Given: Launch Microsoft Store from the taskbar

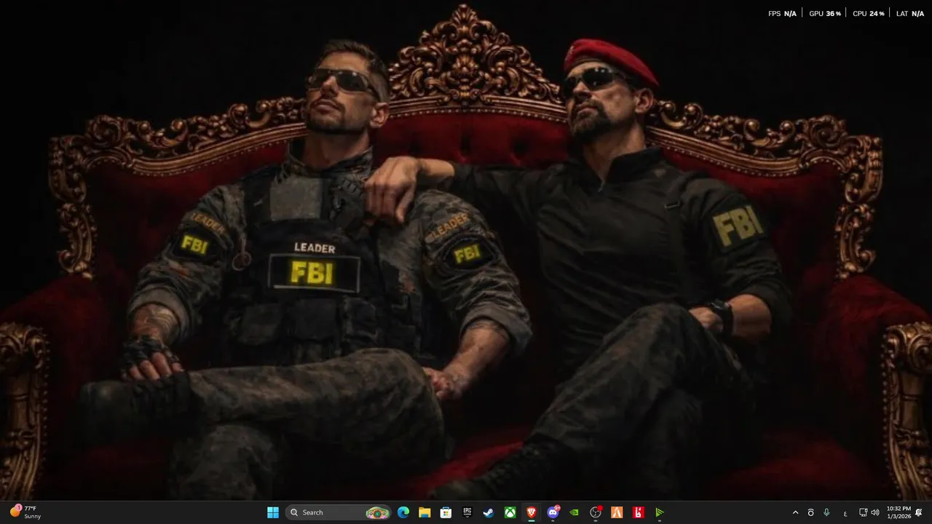Looking at the screenshot, I should (446, 512).
